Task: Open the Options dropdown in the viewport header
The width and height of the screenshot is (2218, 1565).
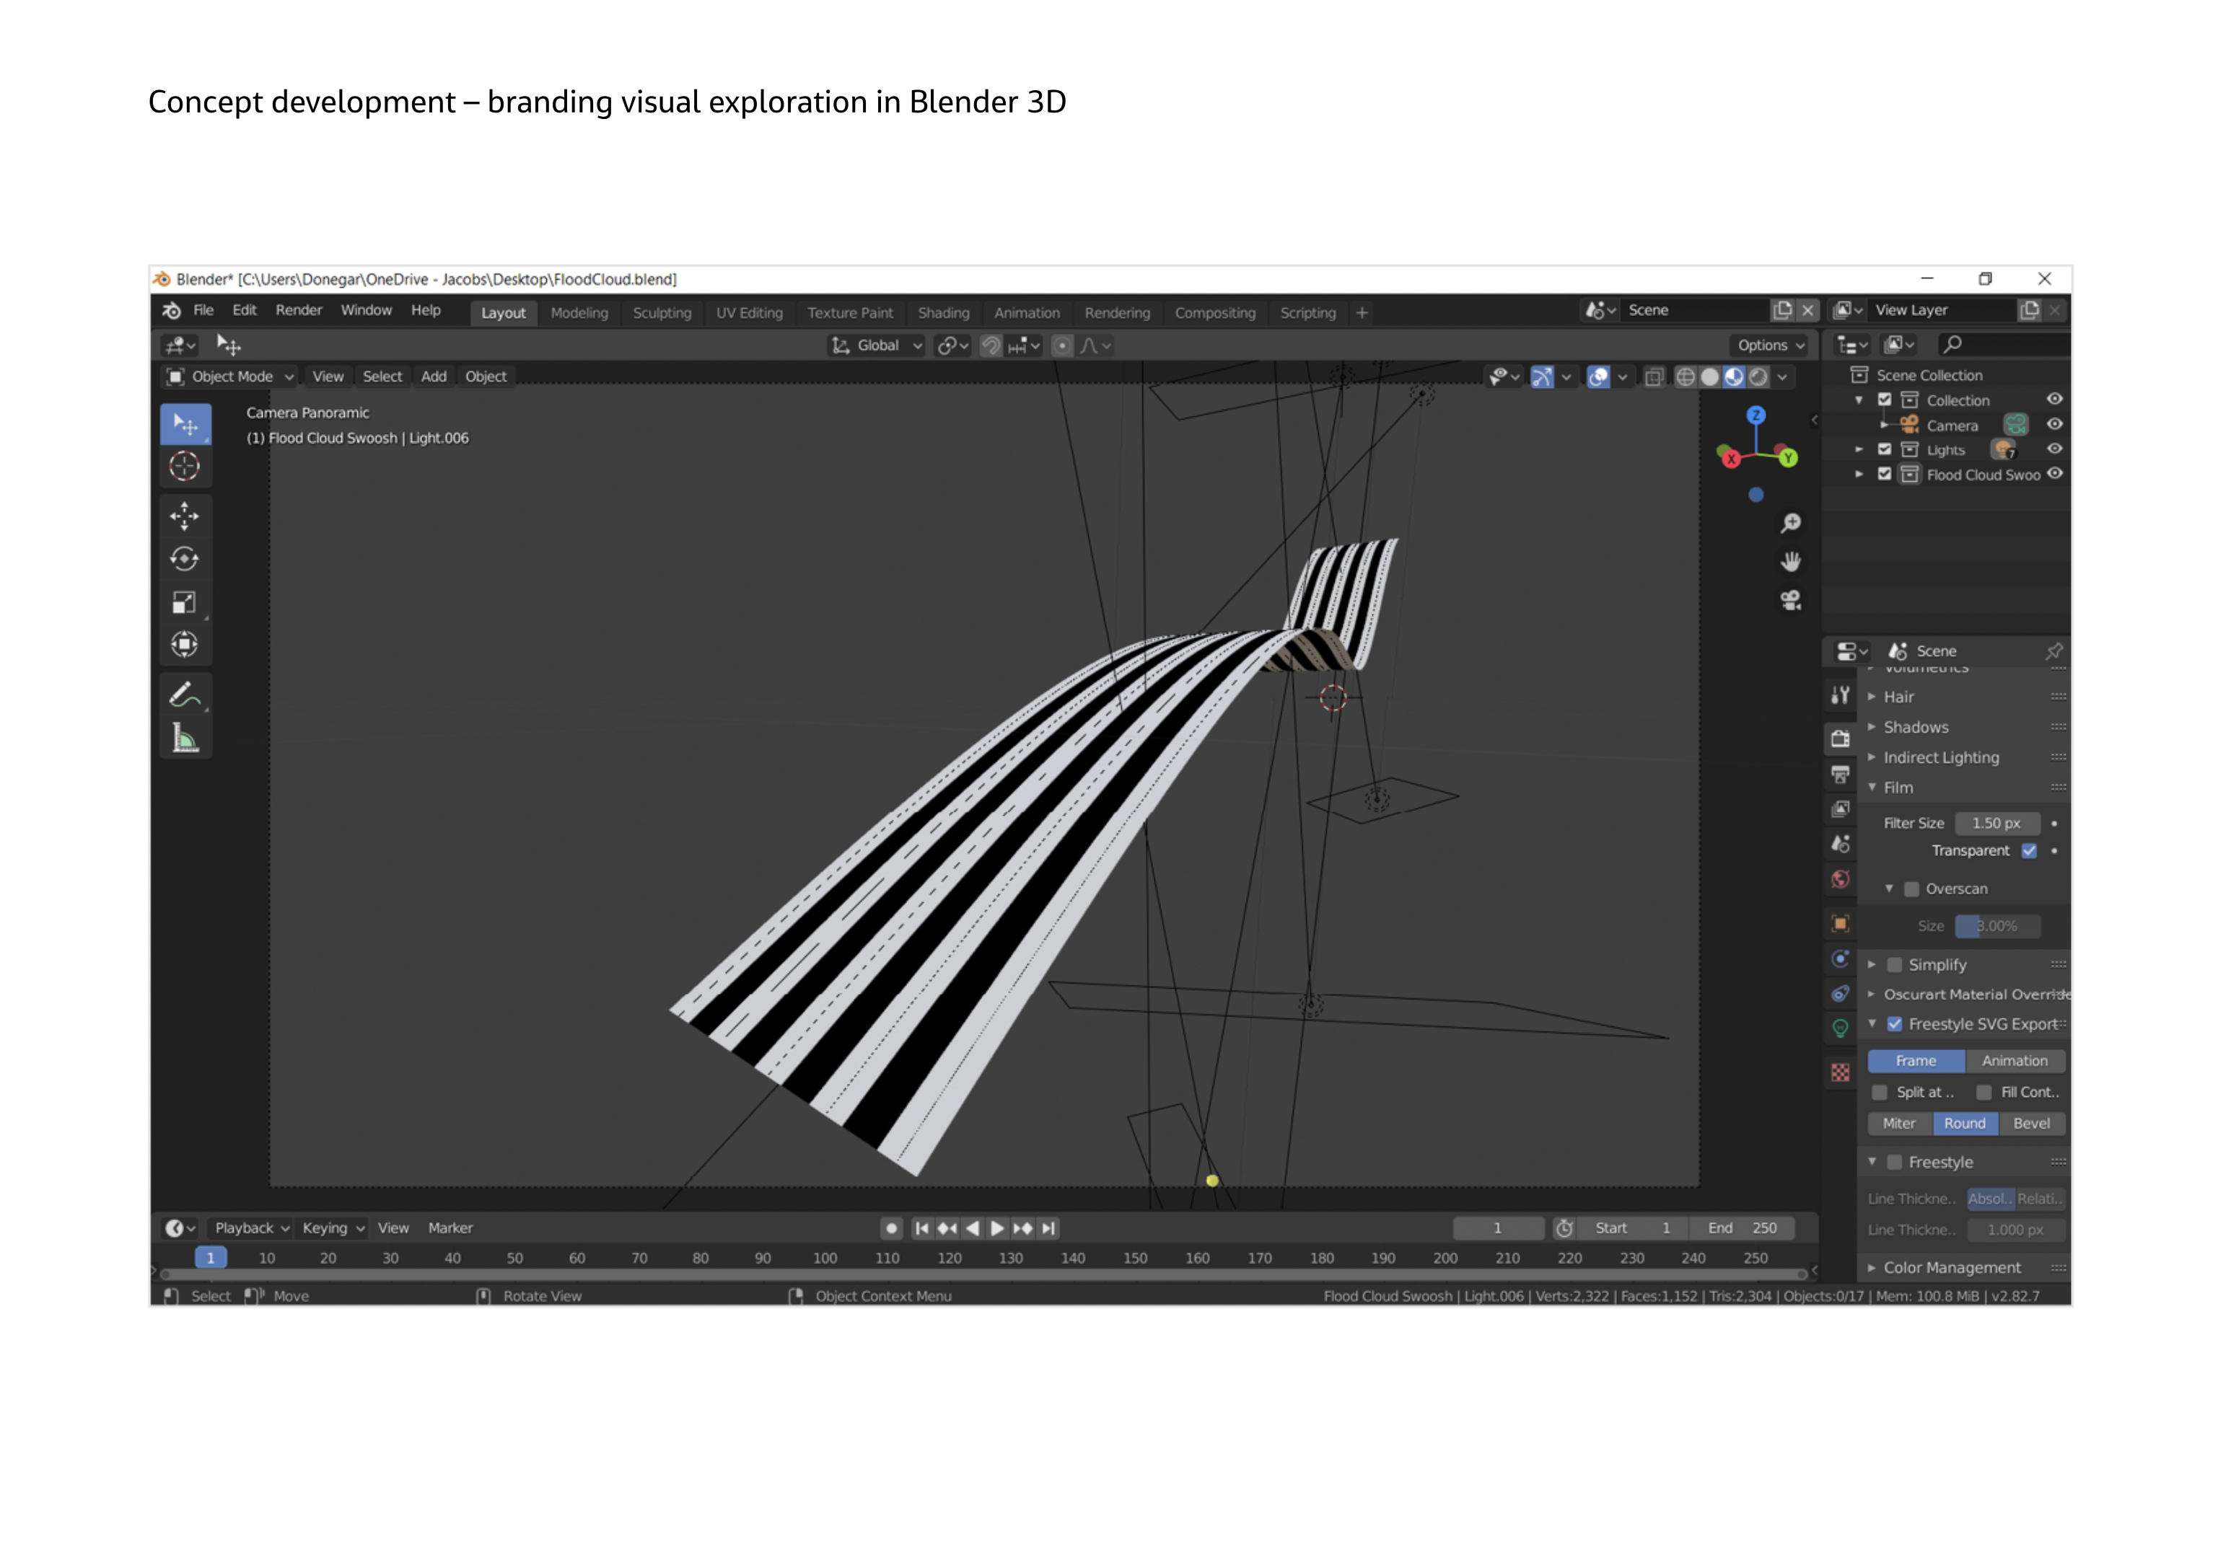Action: [x=1768, y=345]
